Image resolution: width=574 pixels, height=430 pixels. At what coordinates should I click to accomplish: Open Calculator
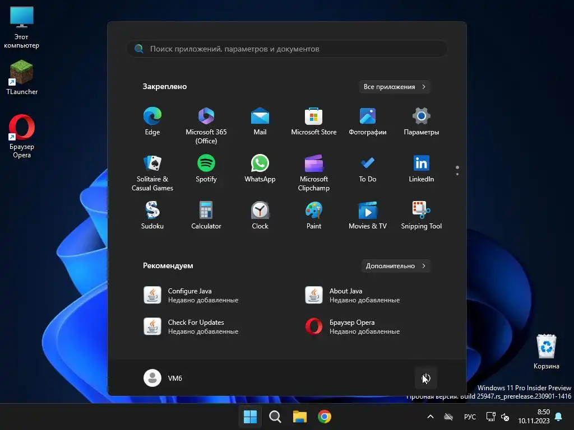click(206, 216)
